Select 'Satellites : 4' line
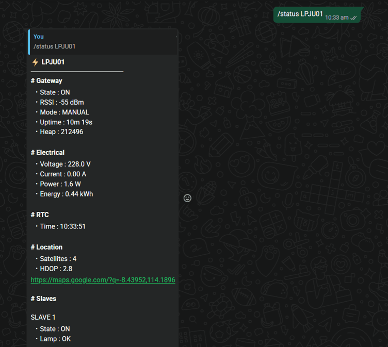This screenshot has height=347, width=388. coord(58,259)
